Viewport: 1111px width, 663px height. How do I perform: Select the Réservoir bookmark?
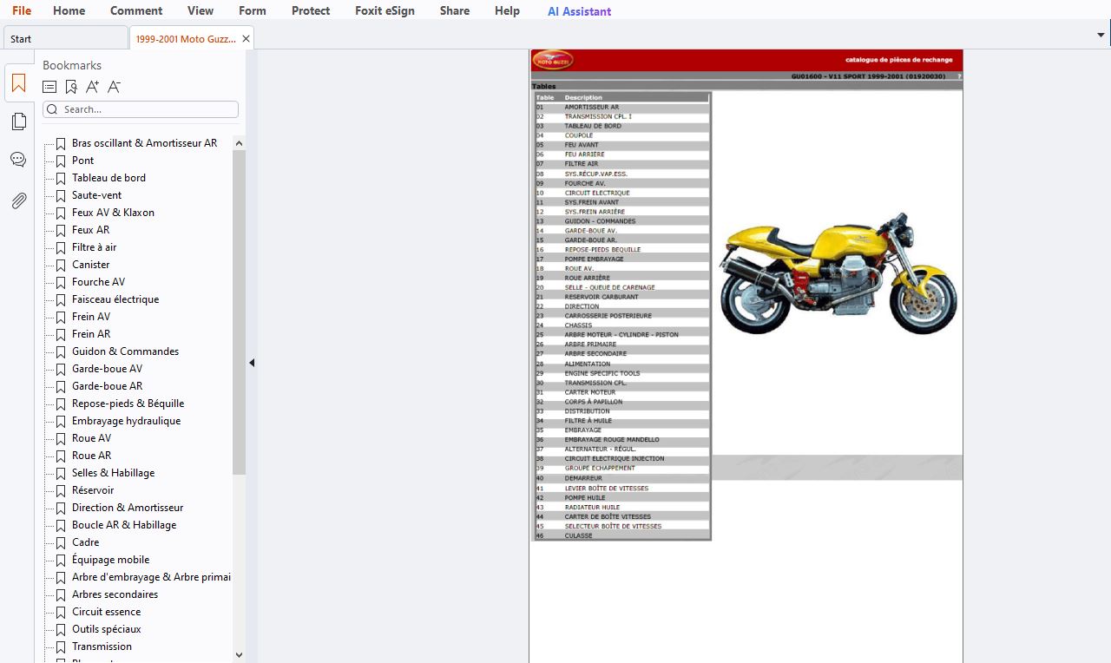(93, 490)
